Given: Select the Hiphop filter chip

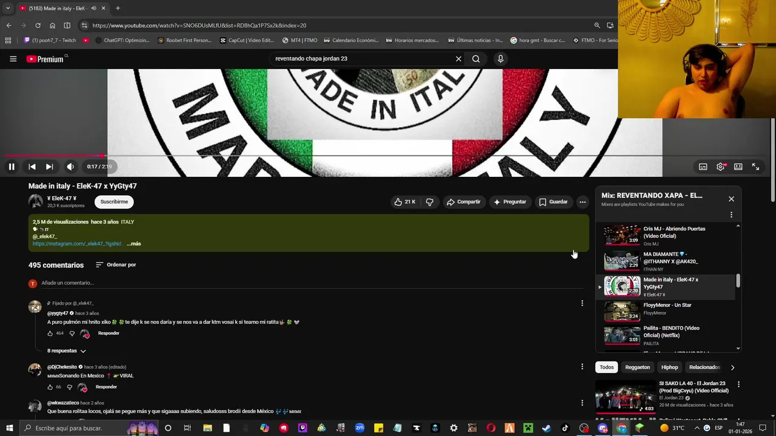Looking at the screenshot, I should pos(669,367).
